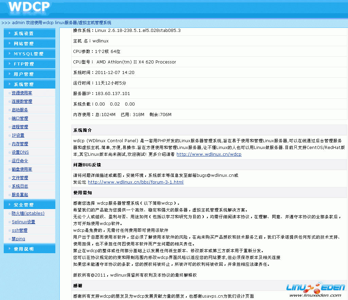Image resolution: width=348 pixels, height=300 pixels.
Task: Select 启动服务 in the sidebar menu
Action: (x=20, y=110)
